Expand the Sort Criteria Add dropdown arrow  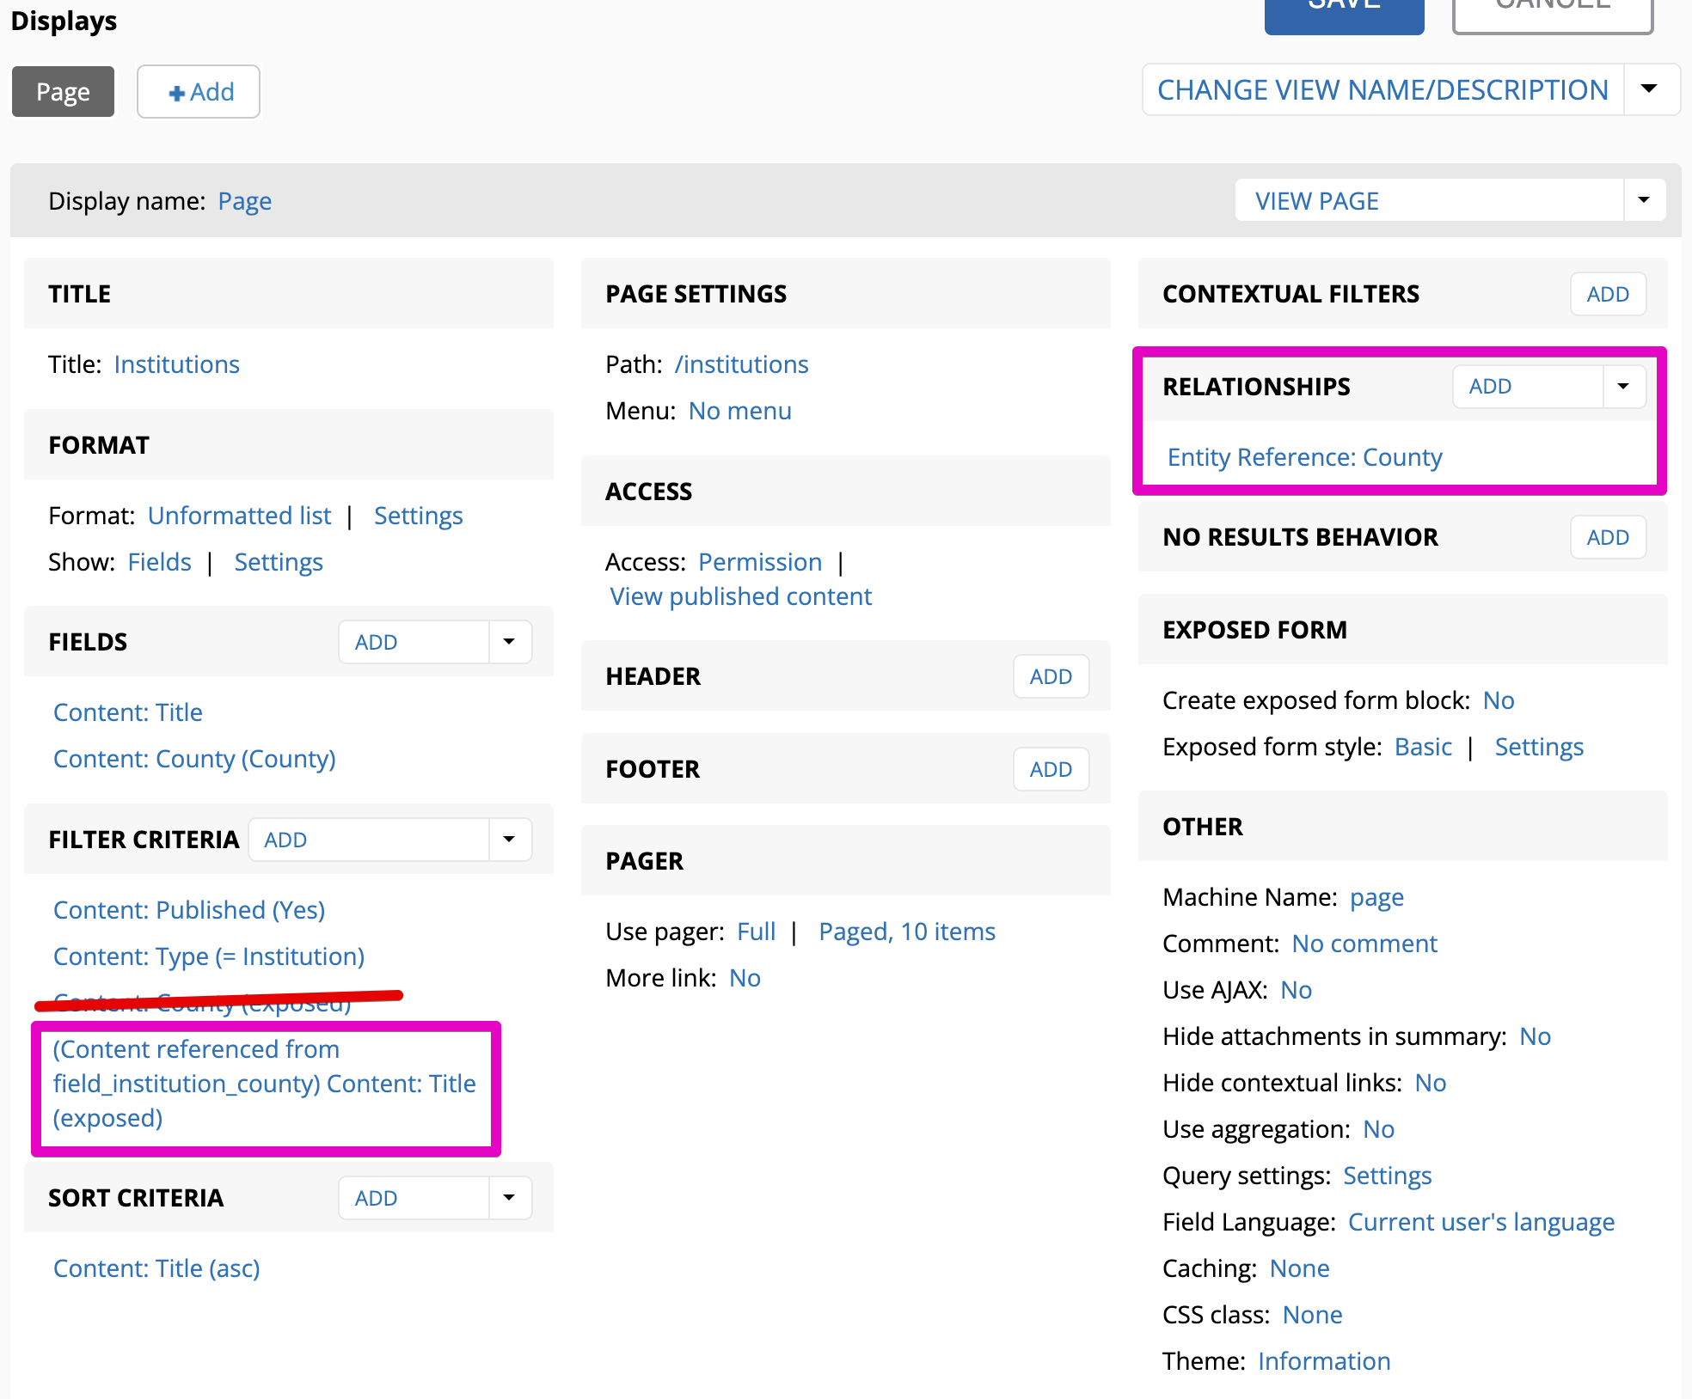pyautogui.click(x=509, y=1198)
